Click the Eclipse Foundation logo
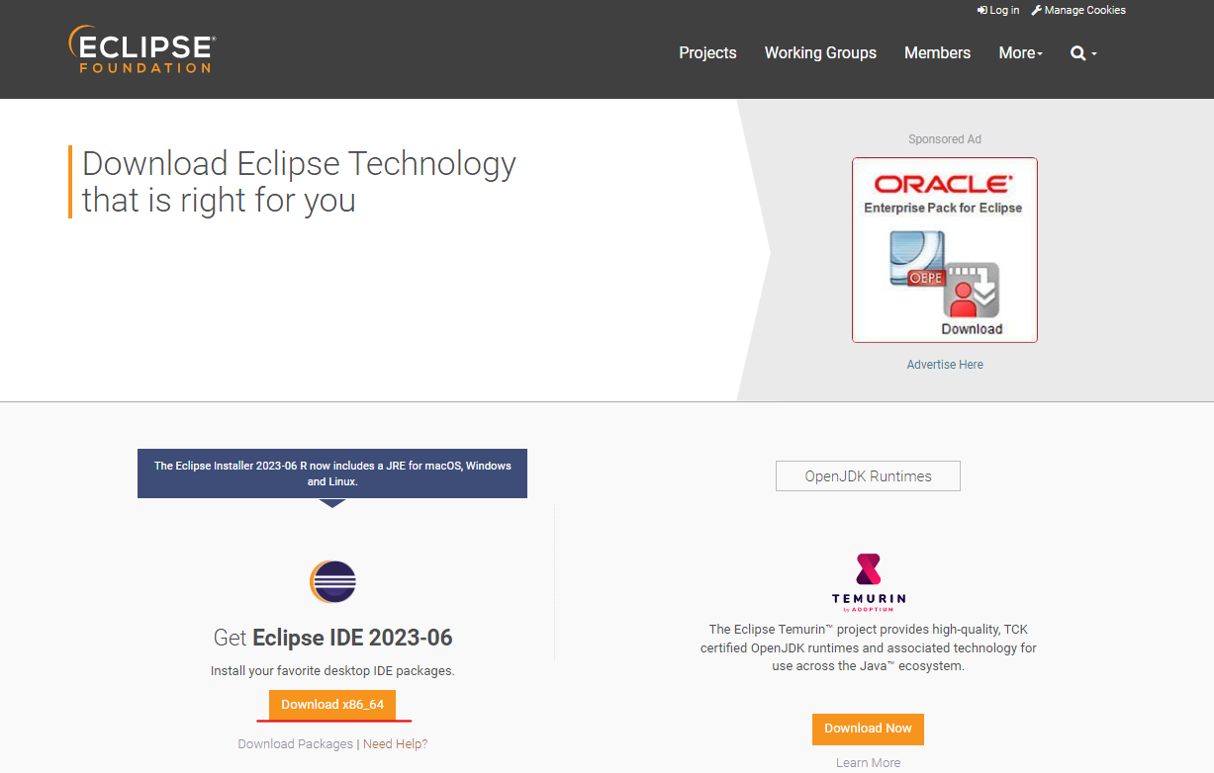Screen dimensions: 1214x773 coord(141,49)
